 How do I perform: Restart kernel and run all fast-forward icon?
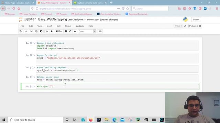coord(75,31)
